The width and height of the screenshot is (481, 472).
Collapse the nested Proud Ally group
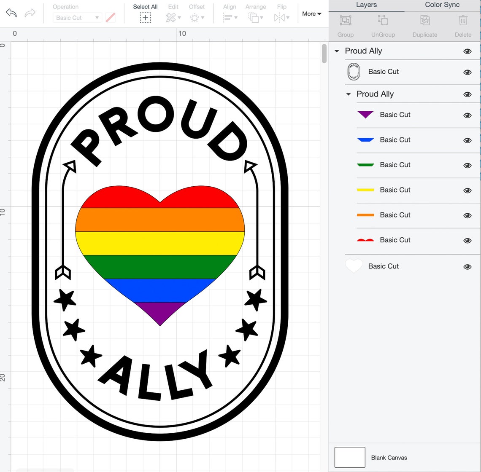click(349, 94)
